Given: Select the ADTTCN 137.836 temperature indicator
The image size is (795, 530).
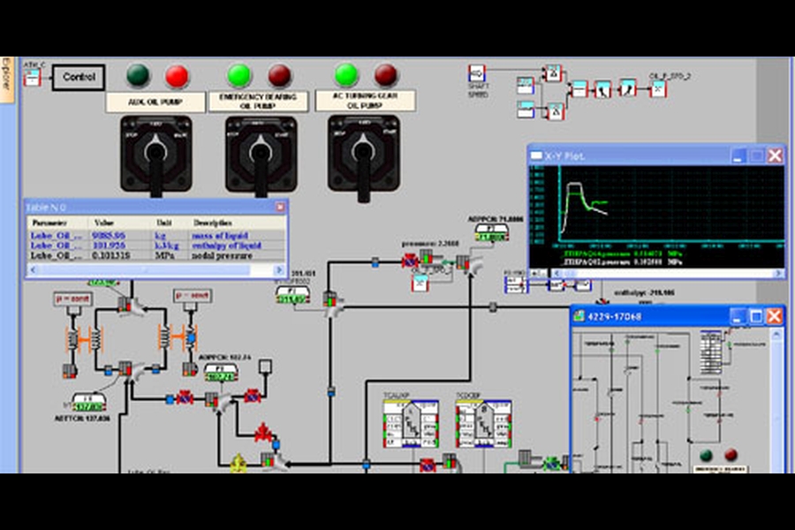Looking at the screenshot, I should coord(88,402).
